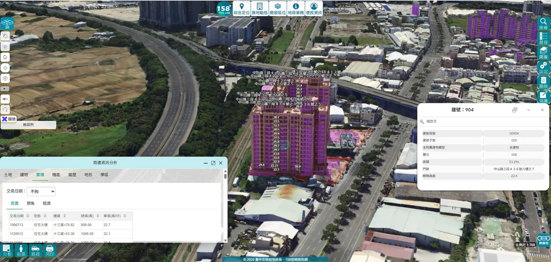Click the locate crosshair icon in left toolbar
This screenshot has height=262, width=551.
pos(5,68)
